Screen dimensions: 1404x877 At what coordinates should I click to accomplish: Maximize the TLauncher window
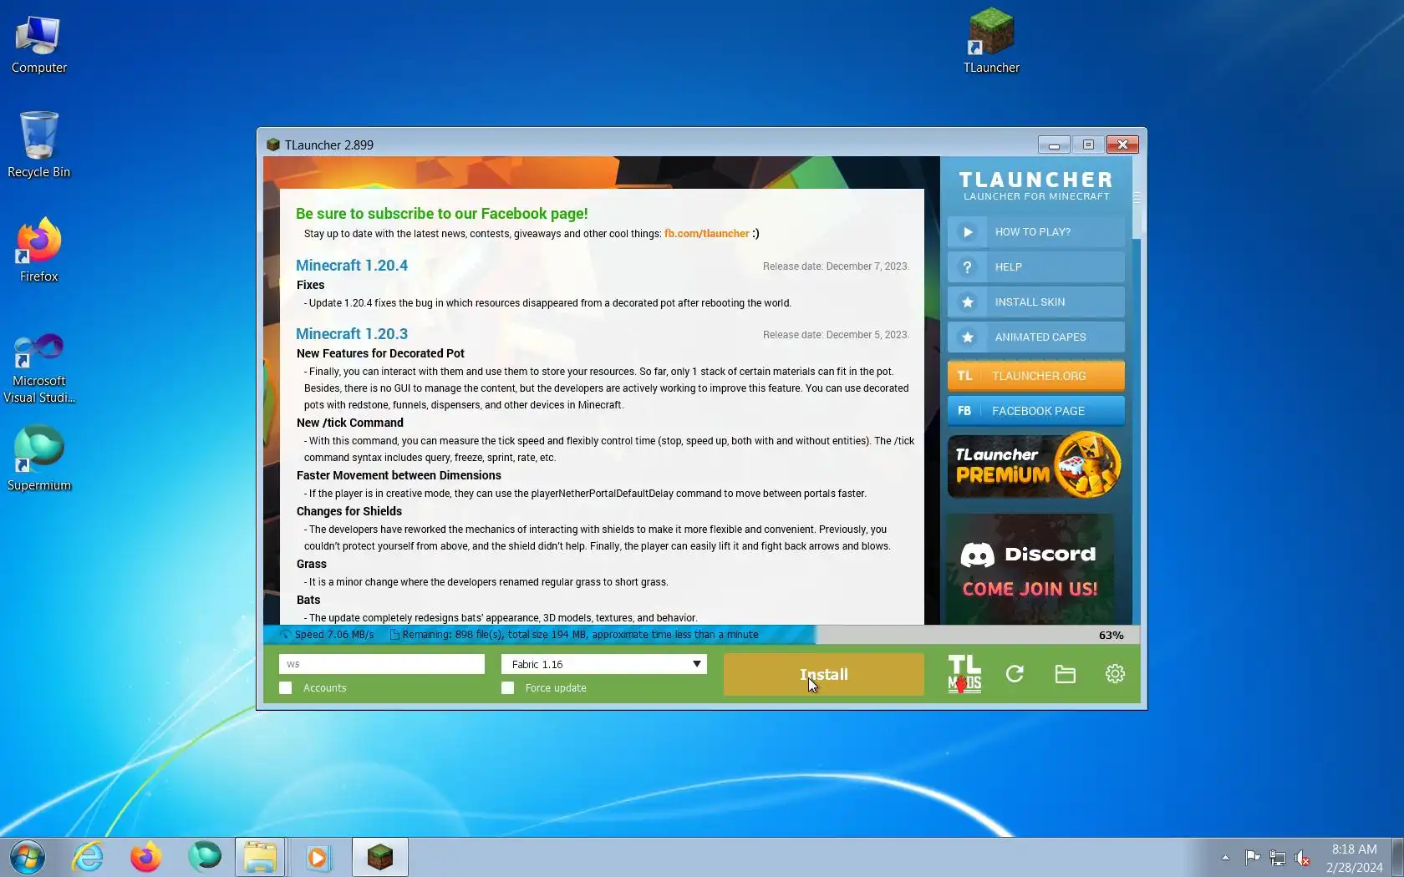point(1088,144)
